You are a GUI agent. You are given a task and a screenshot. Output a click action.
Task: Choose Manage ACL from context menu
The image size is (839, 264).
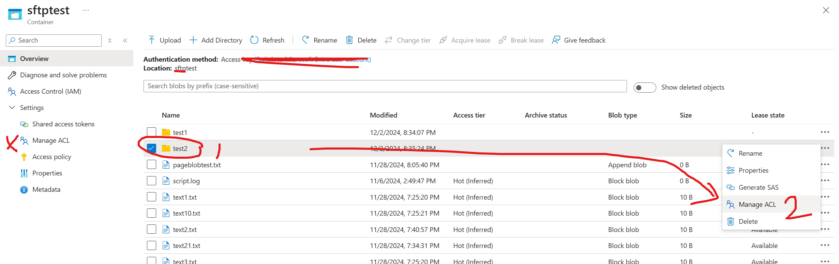click(x=757, y=204)
